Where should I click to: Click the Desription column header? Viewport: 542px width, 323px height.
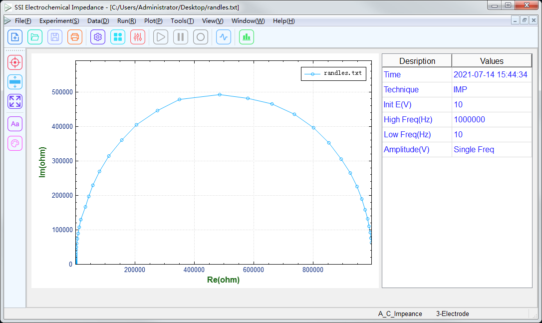[x=417, y=61]
